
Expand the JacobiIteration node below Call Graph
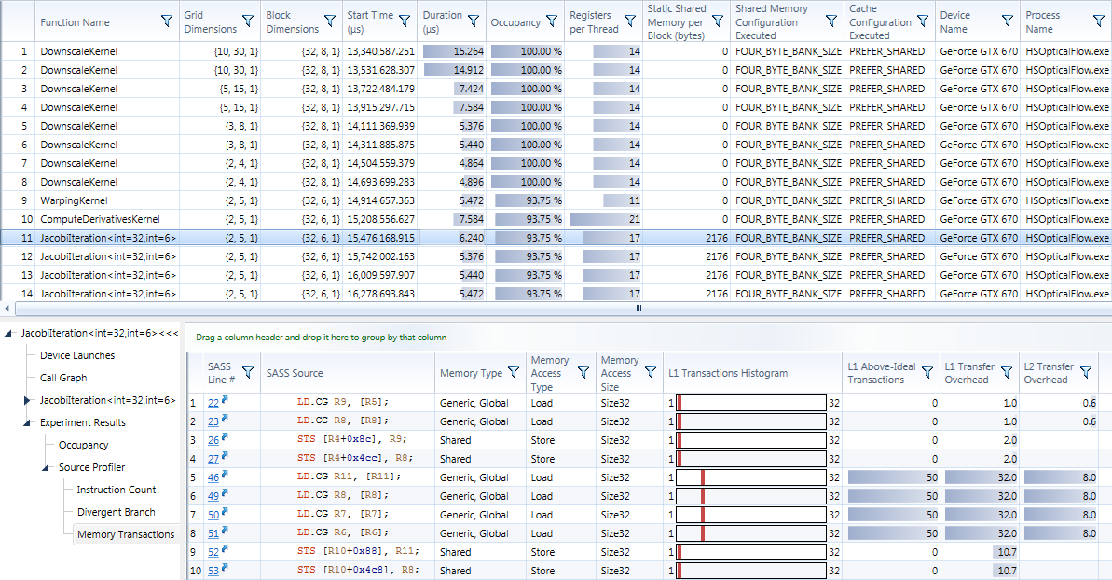[27, 400]
